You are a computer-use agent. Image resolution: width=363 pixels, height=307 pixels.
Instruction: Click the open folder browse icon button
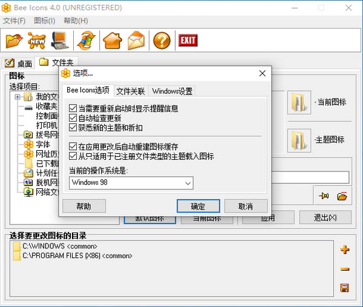342,196
